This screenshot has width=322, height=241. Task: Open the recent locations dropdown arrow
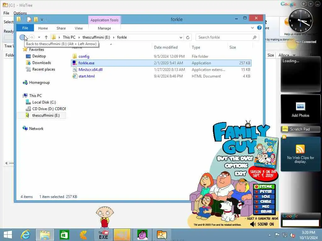[x=39, y=37]
